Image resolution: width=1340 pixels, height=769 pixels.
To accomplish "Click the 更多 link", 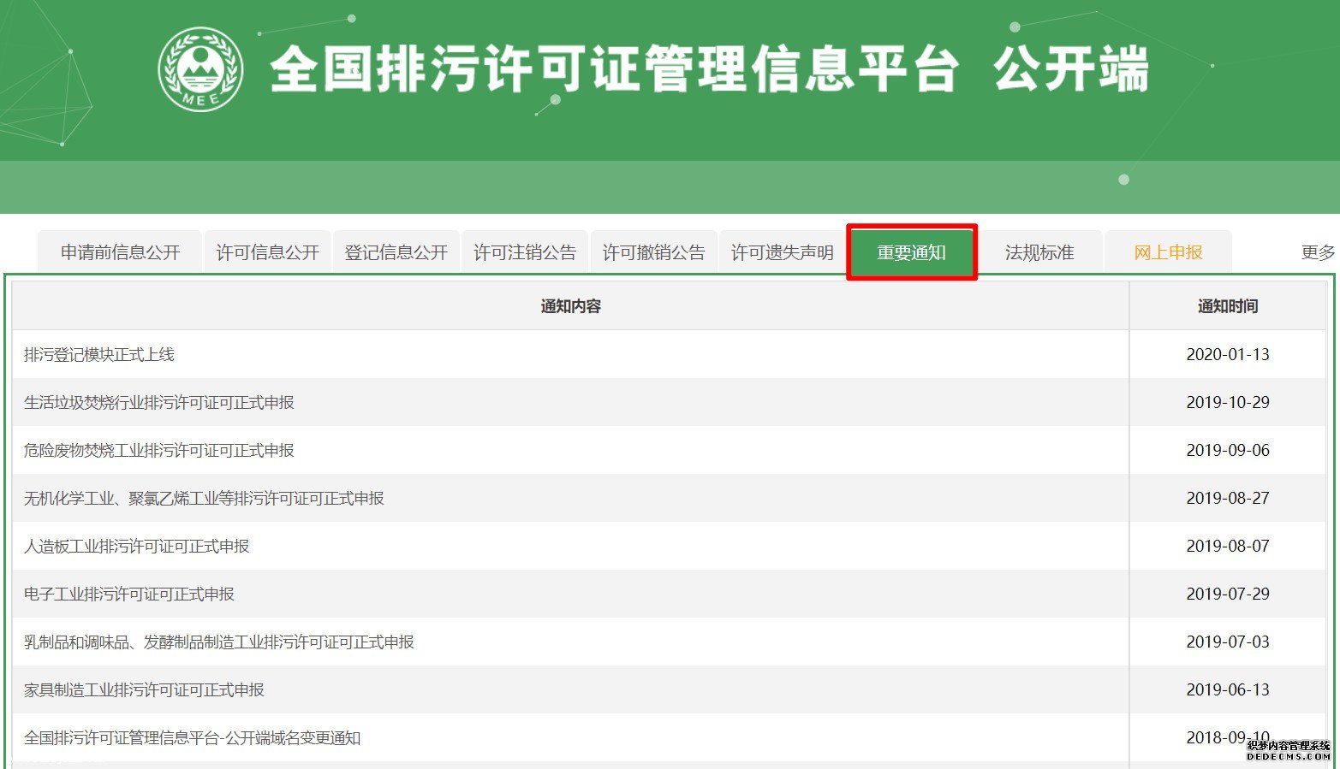I will pos(1317,252).
